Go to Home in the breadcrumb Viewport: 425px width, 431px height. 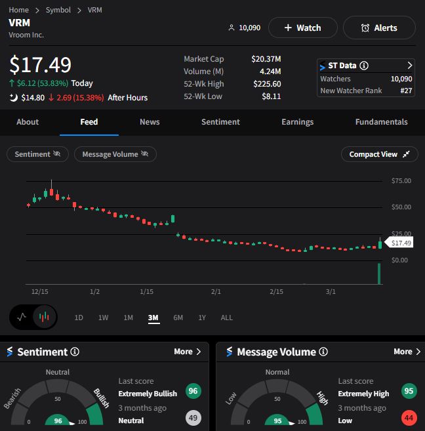(18, 10)
